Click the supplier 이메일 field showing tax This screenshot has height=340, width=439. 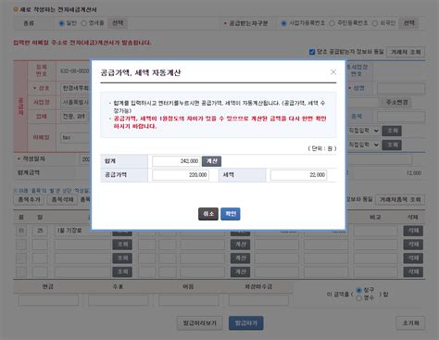point(76,137)
